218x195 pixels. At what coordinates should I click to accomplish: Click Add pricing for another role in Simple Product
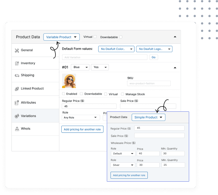[x=129, y=175]
